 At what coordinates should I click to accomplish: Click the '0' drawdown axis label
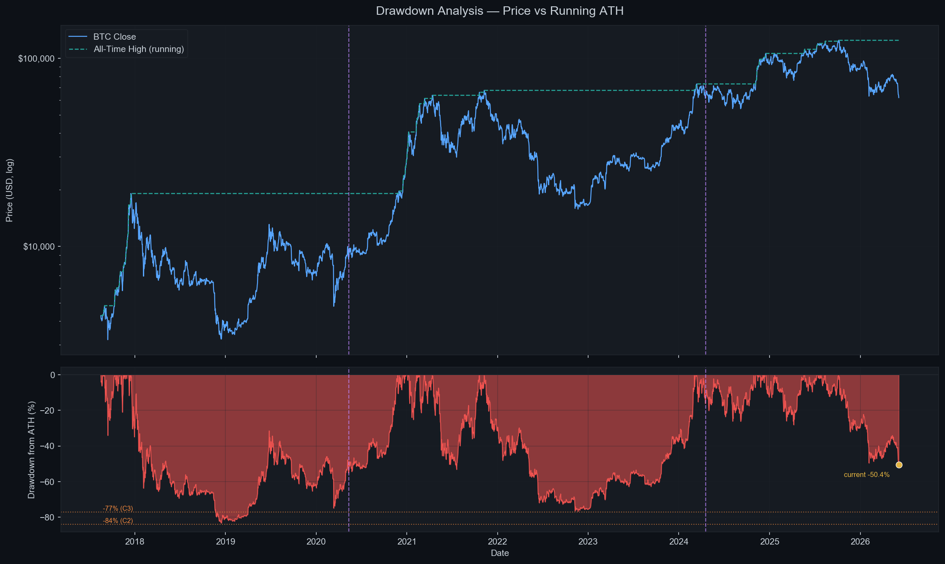click(x=52, y=375)
